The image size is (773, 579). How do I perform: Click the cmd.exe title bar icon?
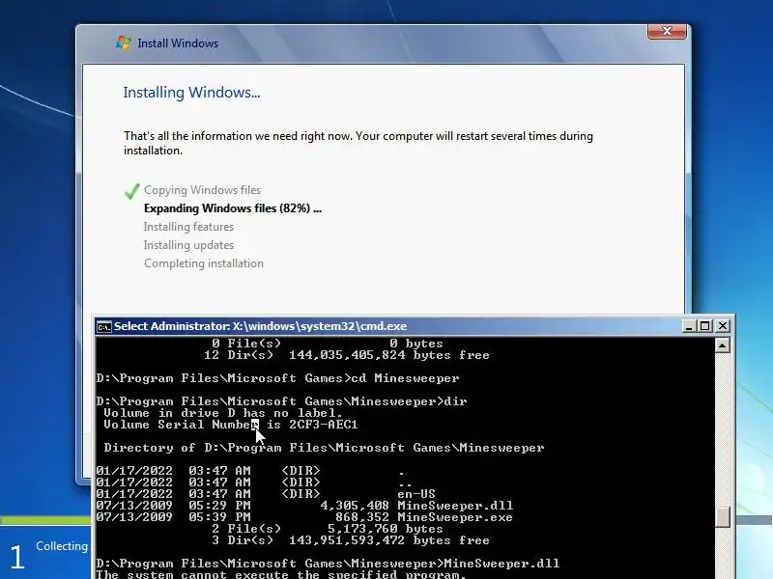104,326
